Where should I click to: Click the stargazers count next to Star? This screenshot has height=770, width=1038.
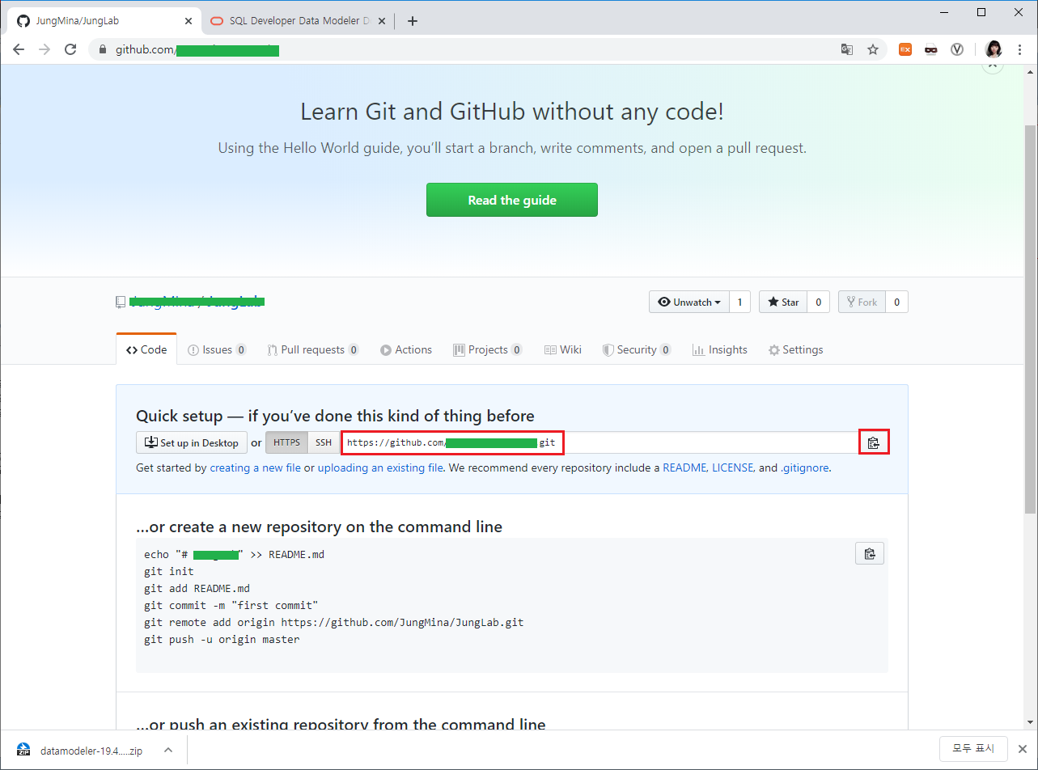[818, 302]
